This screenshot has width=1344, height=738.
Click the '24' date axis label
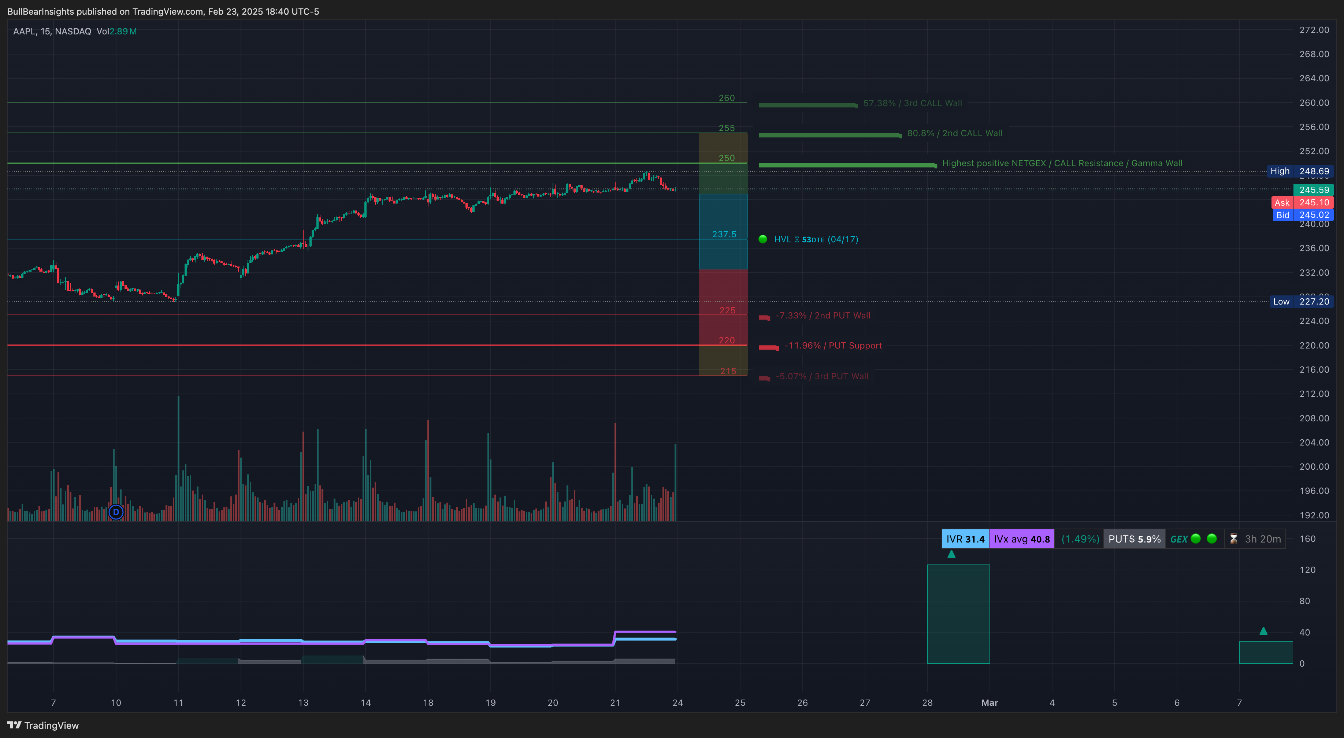[677, 702]
